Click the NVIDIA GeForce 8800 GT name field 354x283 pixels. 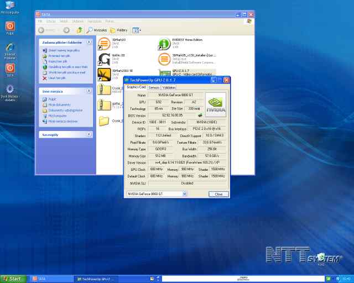[x=175, y=95]
